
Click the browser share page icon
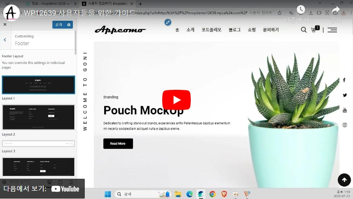[x=279, y=13]
